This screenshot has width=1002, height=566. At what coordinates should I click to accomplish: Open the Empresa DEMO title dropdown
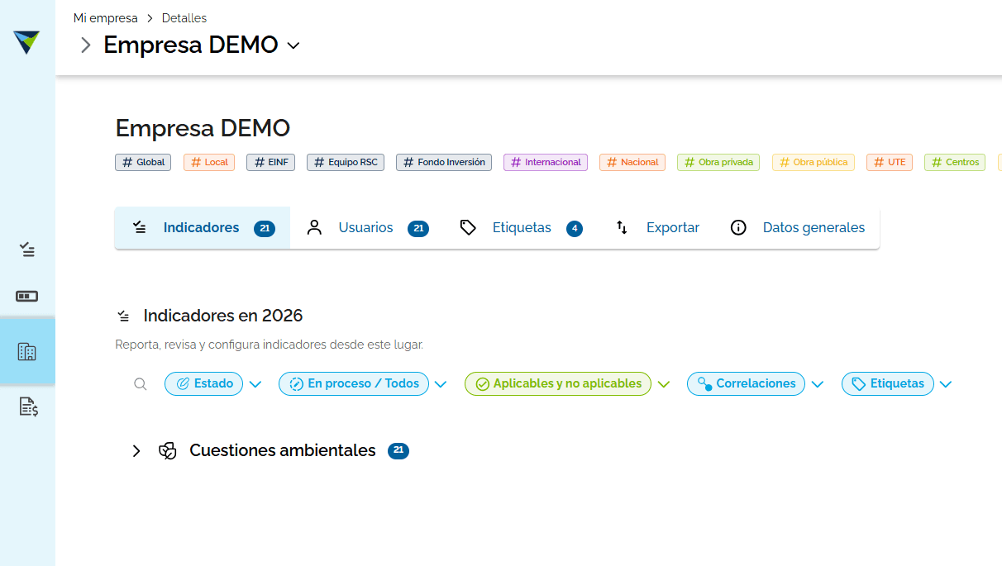click(293, 45)
